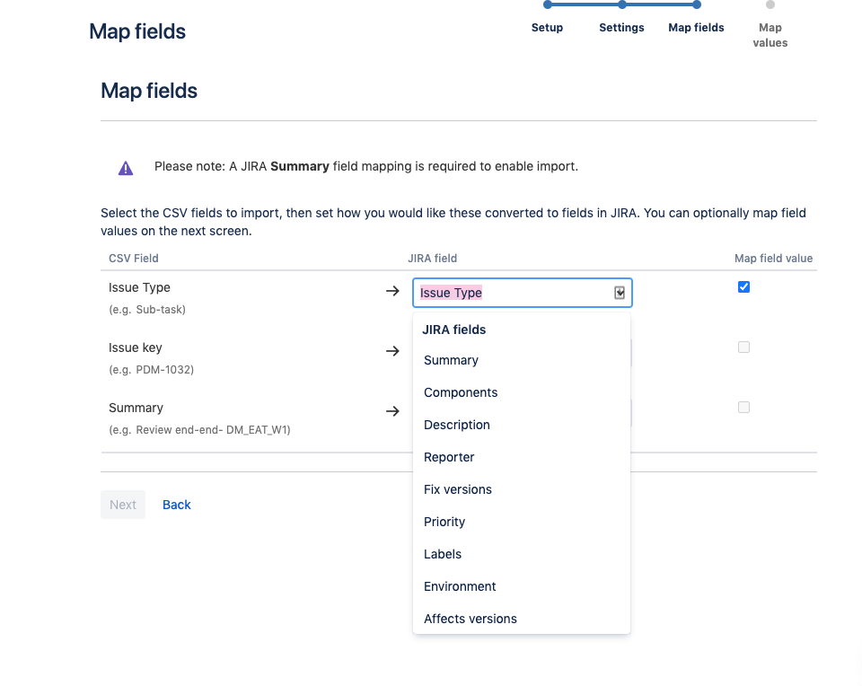This screenshot has width=862, height=686.
Task: Click the JIRA field column header
Action: pyautogui.click(x=433, y=259)
